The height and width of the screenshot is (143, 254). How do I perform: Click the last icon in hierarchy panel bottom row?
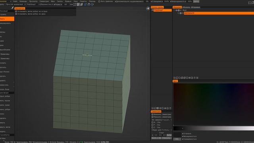pyautogui.click(x=197, y=78)
